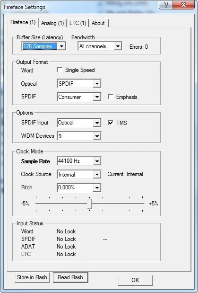Click the Read Flash button
The height and width of the screenshot is (293, 198).
click(70, 277)
